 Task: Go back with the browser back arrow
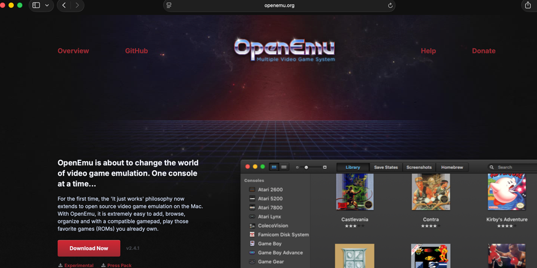tap(63, 6)
